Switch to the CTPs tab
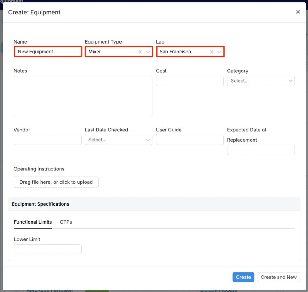 (x=66, y=222)
